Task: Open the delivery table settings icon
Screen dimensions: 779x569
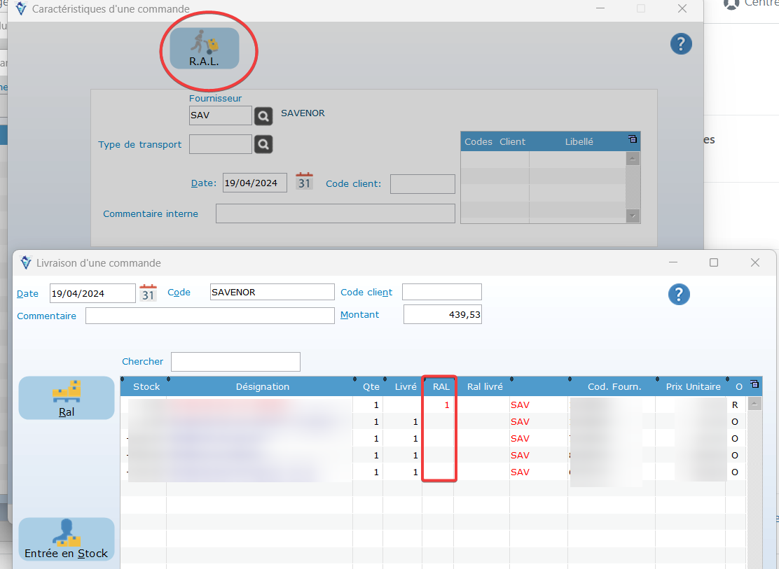Action: pos(754,384)
